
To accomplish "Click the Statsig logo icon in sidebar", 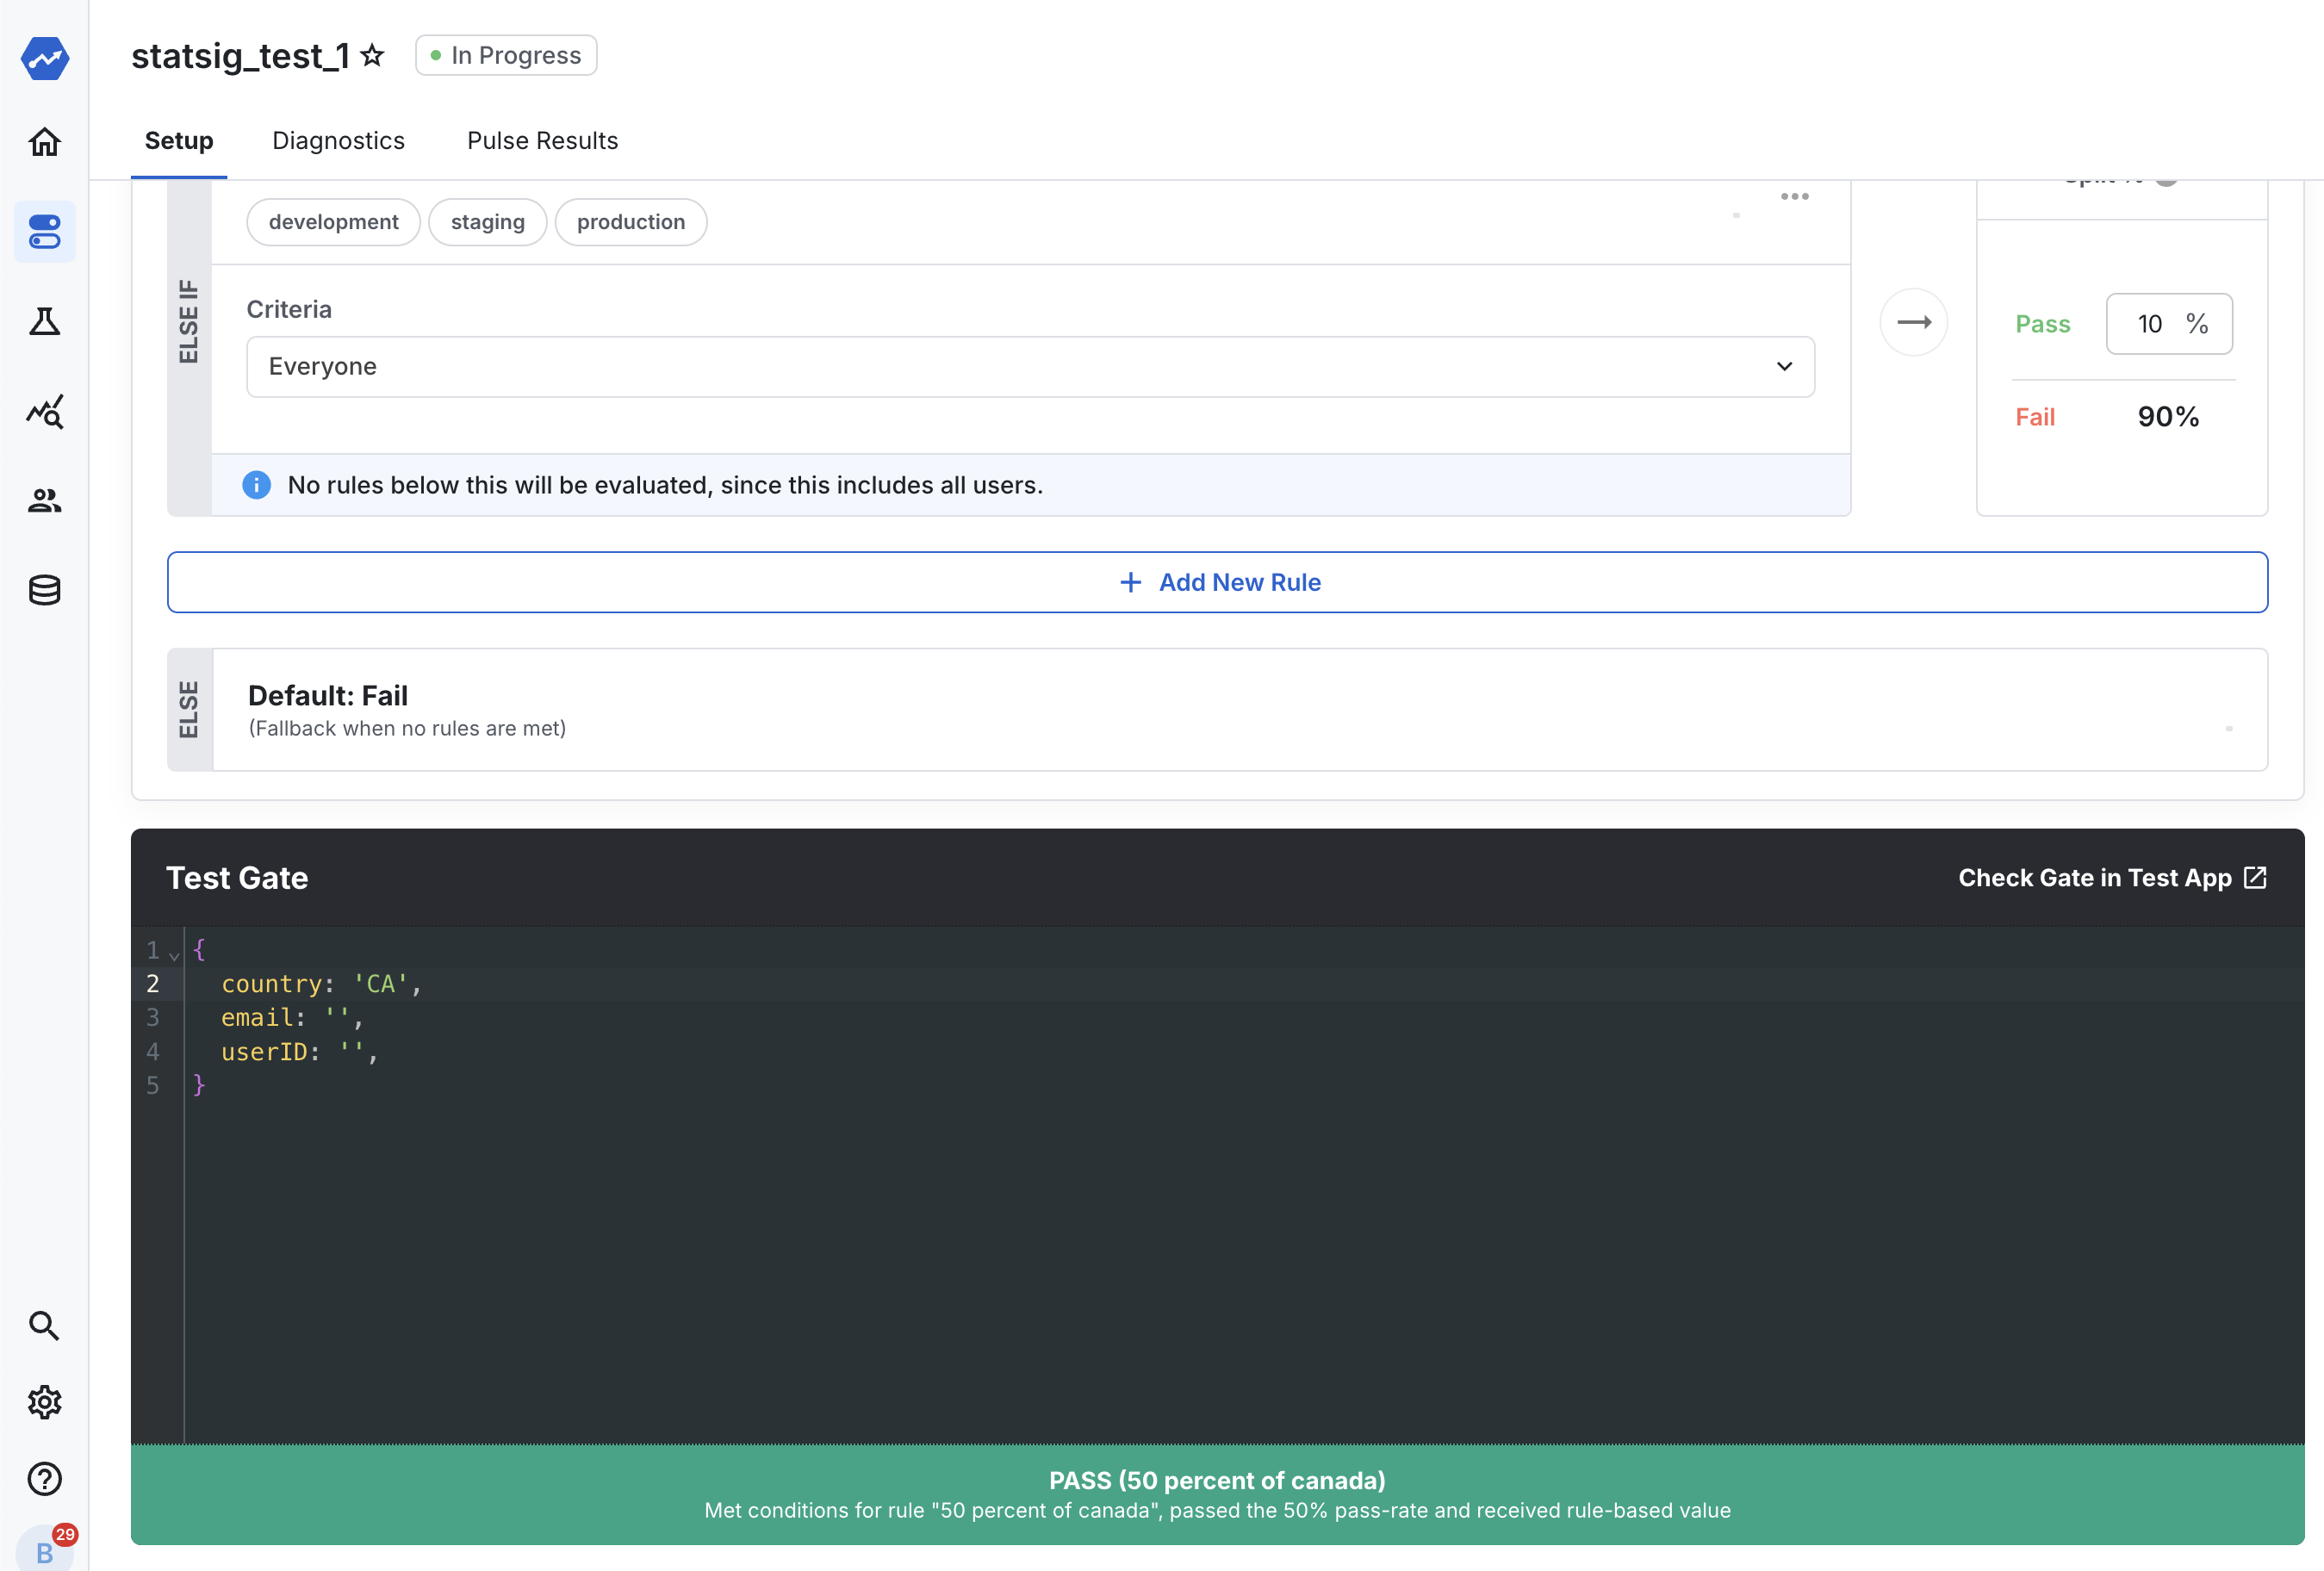I will 44,56.
